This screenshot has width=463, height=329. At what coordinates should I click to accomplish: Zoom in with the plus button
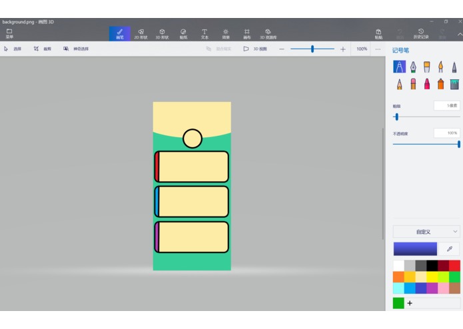[x=342, y=49]
